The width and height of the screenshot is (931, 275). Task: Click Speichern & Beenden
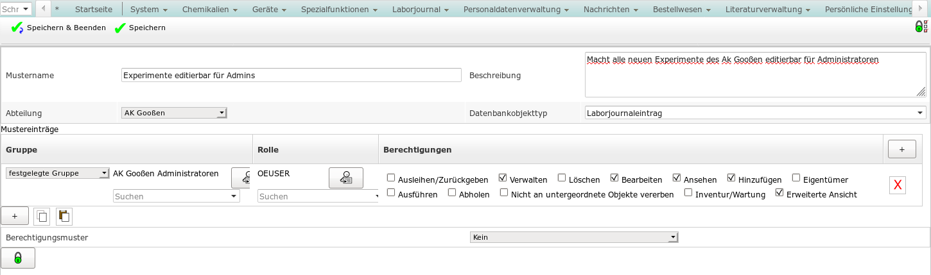tap(58, 28)
